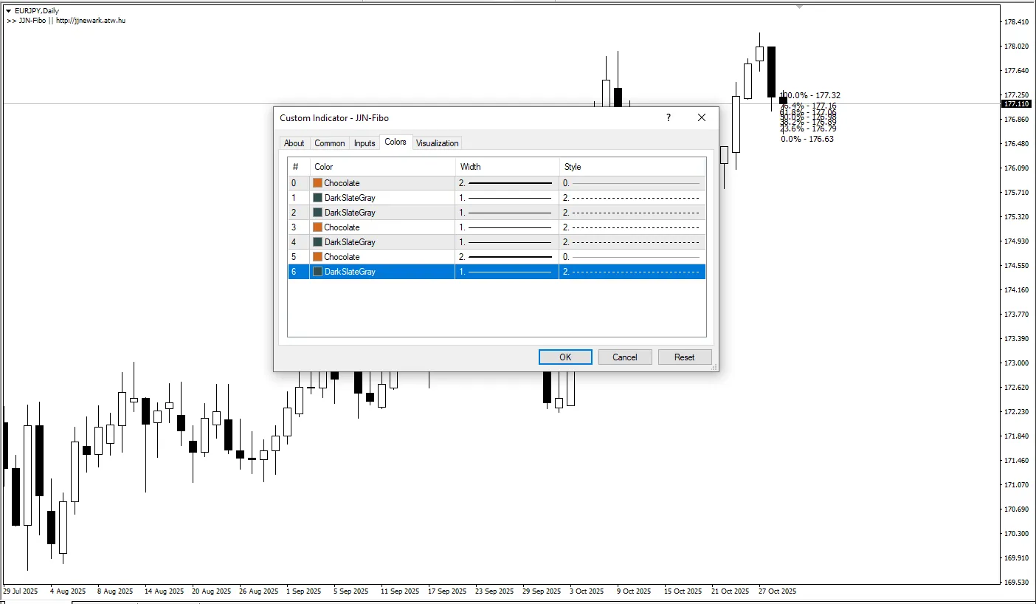This screenshot has height=604, width=1036.
Task: Open the style dropdown for row 2
Action: (632, 213)
